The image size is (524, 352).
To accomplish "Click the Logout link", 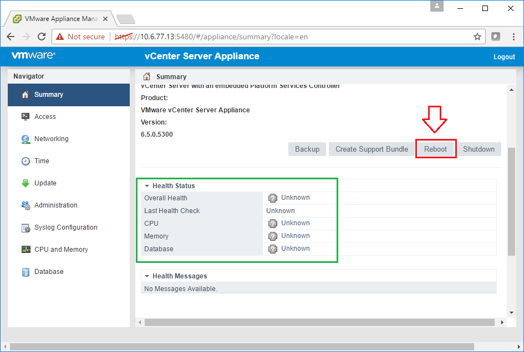I will [x=504, y=57].
